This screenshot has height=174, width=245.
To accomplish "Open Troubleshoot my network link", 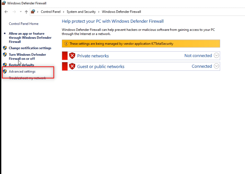I will click(27, 78).
